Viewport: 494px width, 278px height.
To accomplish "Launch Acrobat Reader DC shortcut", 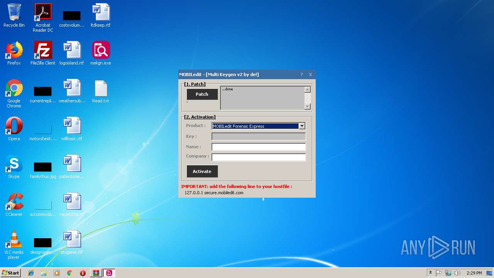I will [43, 18].
